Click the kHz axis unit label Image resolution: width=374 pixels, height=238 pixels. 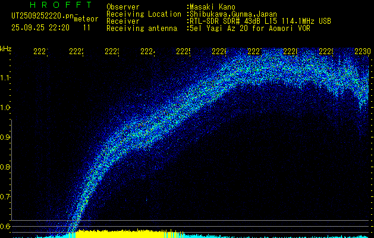pos(6,48)
